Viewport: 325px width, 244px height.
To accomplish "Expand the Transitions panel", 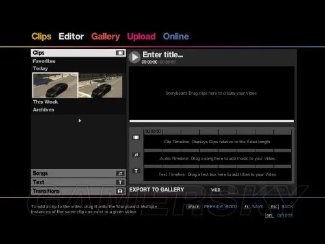I will [x=78, y=191].
